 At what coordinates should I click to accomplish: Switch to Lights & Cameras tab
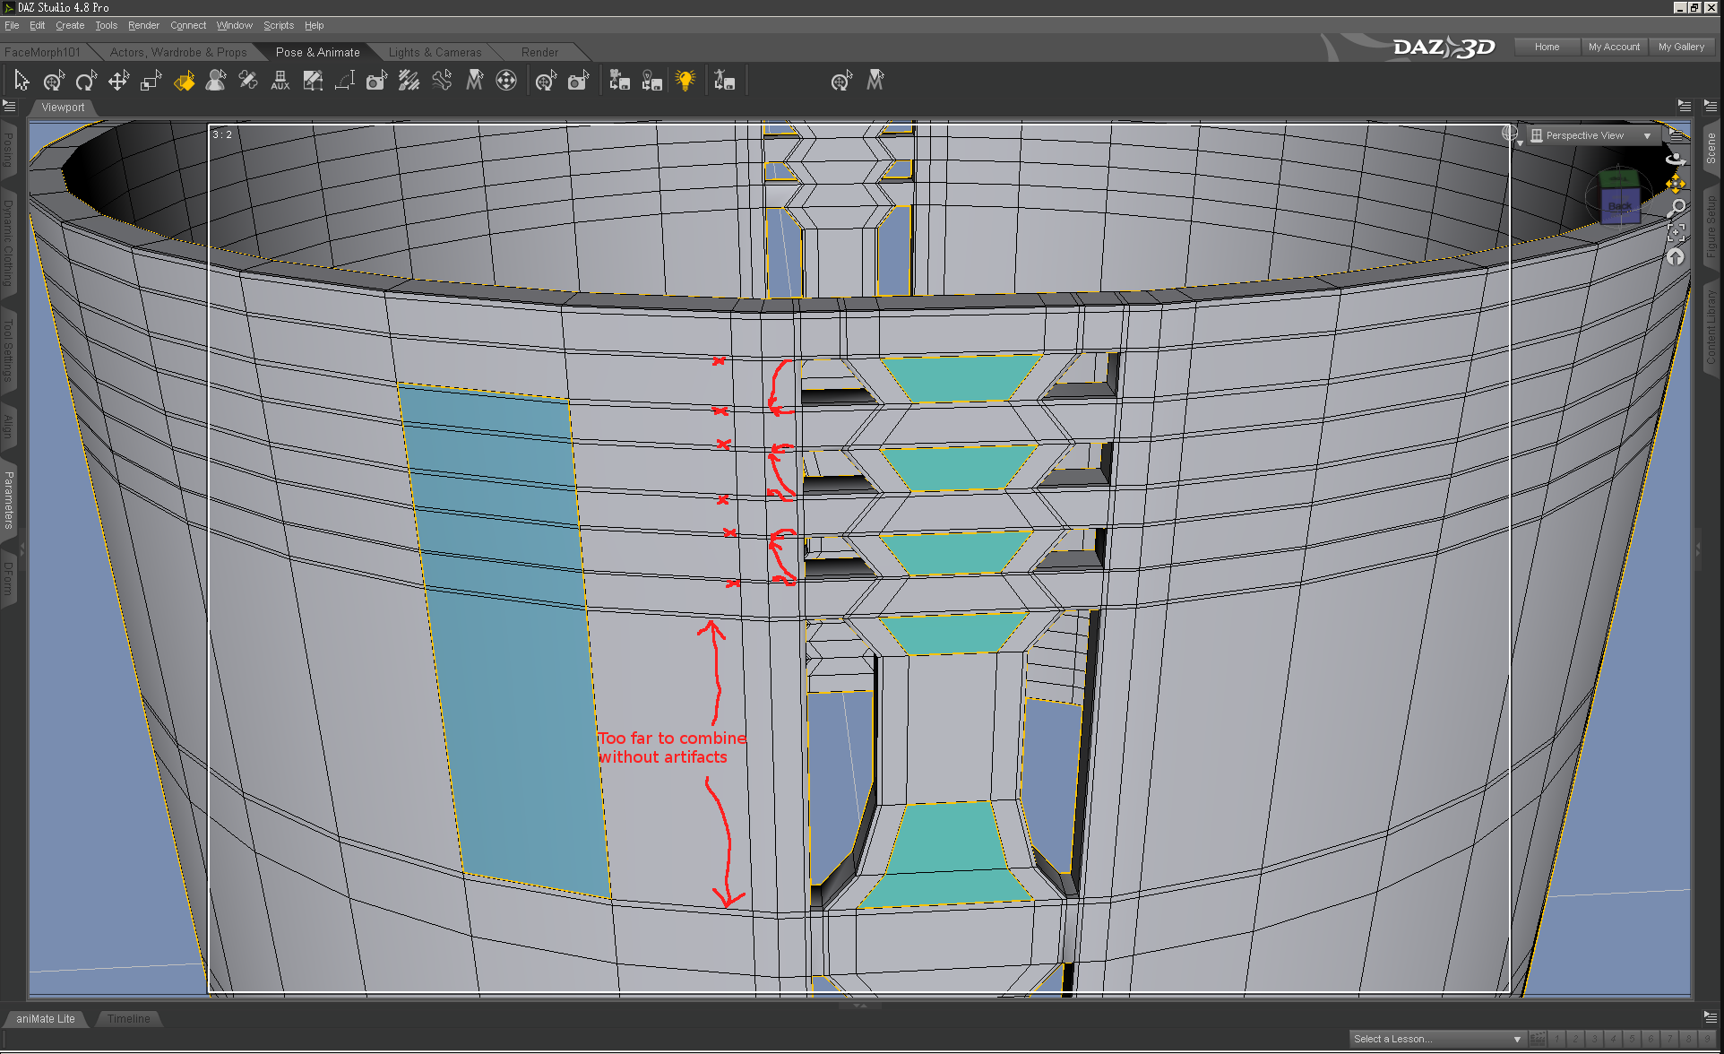tap(435, 52)
